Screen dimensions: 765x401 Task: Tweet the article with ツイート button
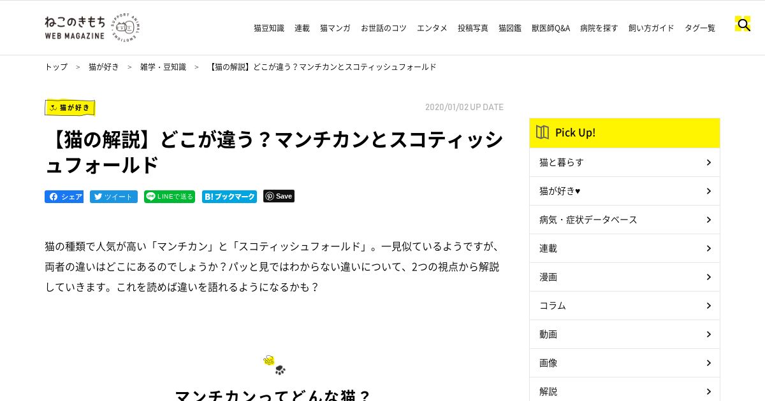tap(113, 197)
